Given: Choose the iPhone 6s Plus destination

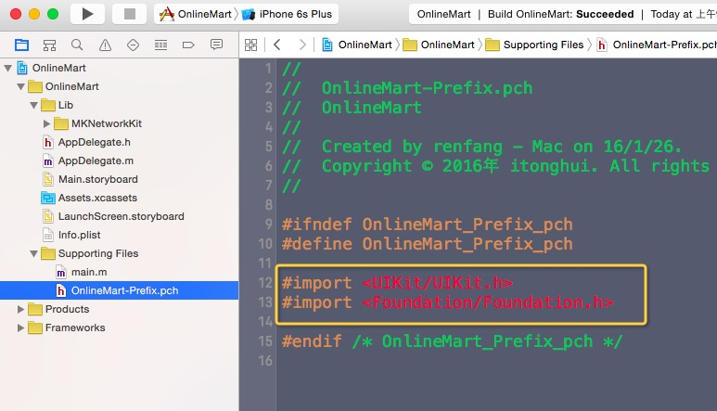Looking at the screenshot, I should tap(288, 14).
